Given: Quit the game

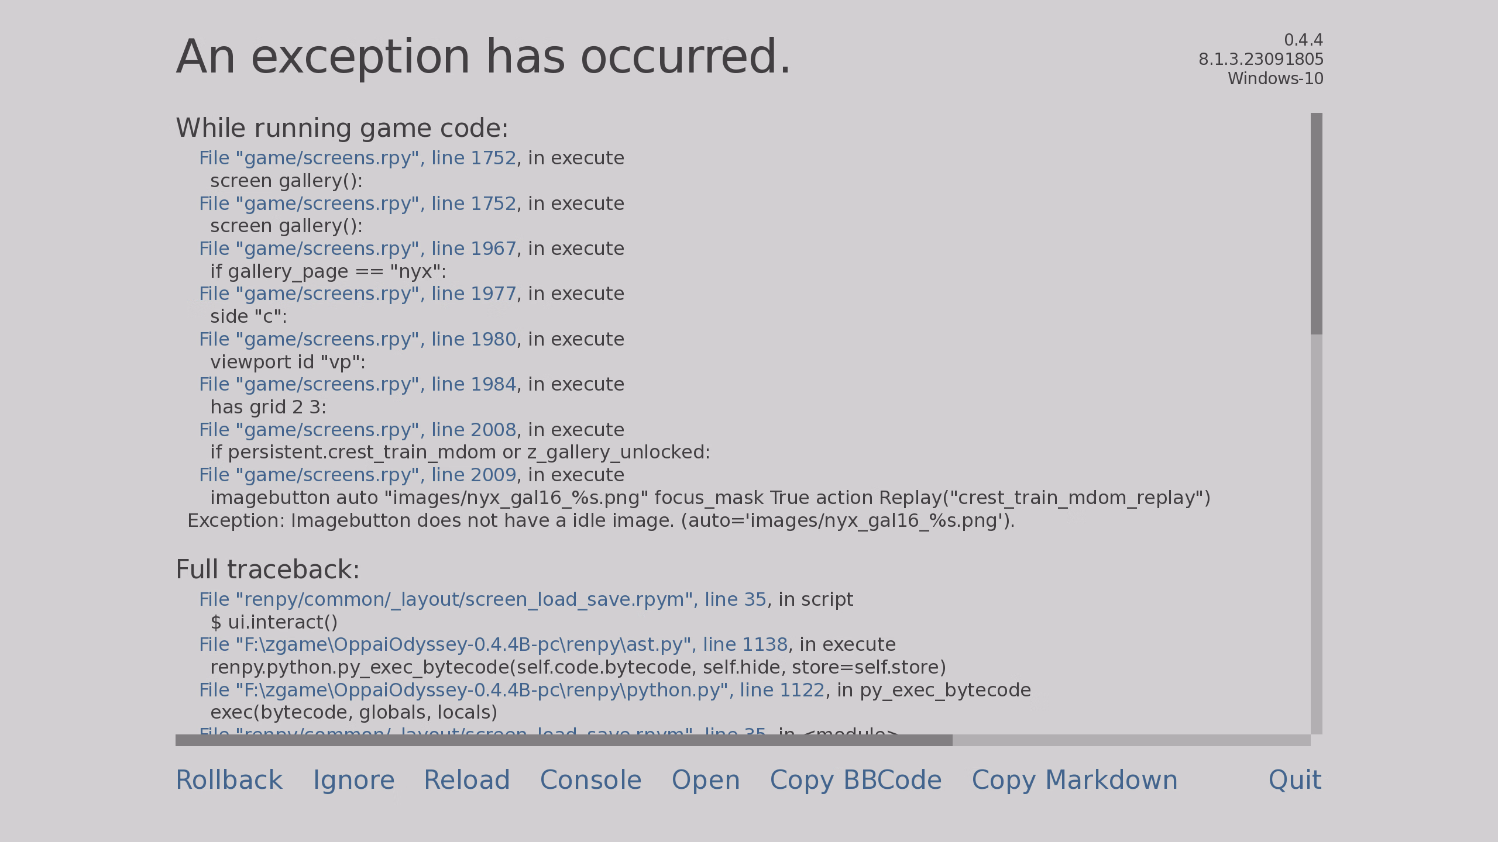Looking at the screenshot, I should pyautogui.click(x=1294, y=780).
